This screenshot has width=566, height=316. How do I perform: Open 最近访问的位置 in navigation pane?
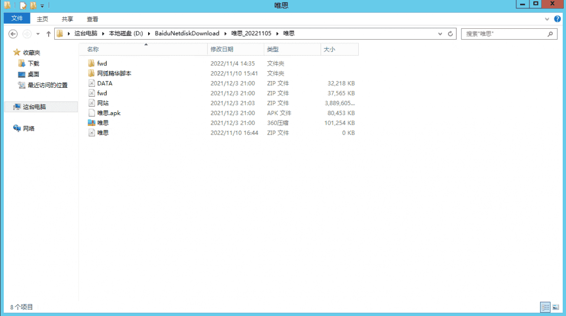click(x=48, y=85)
